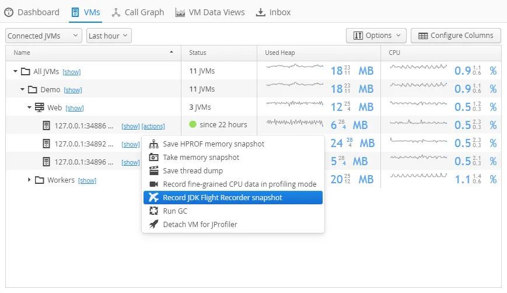
Task: Click the VMs tab server icon
Action: pos(75,13)
